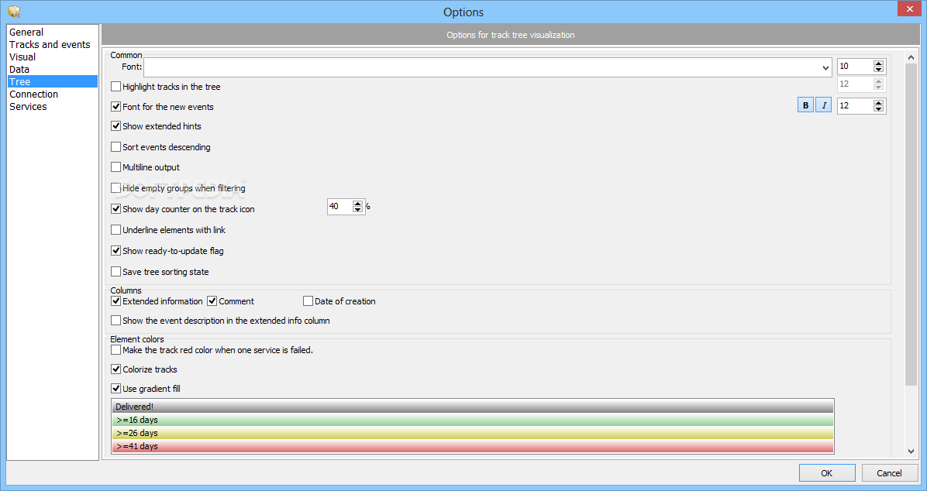Enable Highlight tracks in the tree
927x491 pixels.
tap(116, 86)
